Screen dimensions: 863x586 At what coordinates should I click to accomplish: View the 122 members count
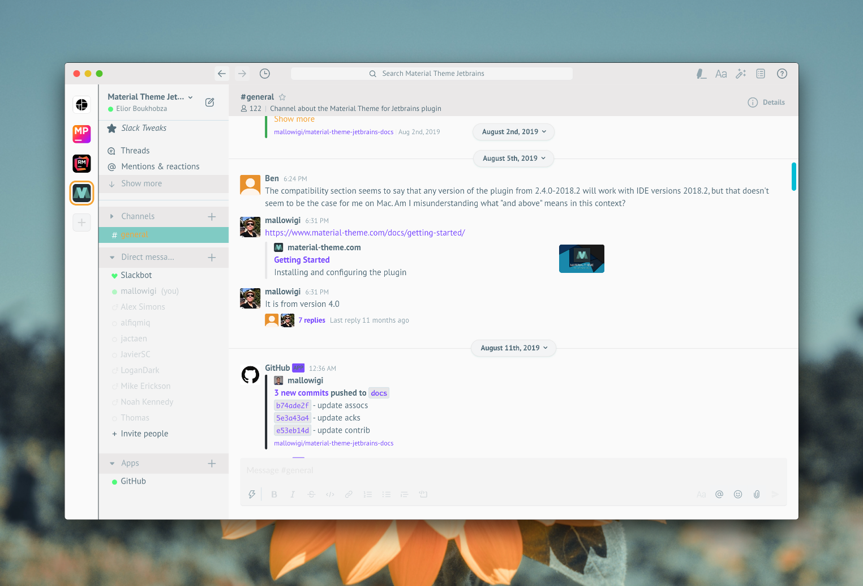251,109
